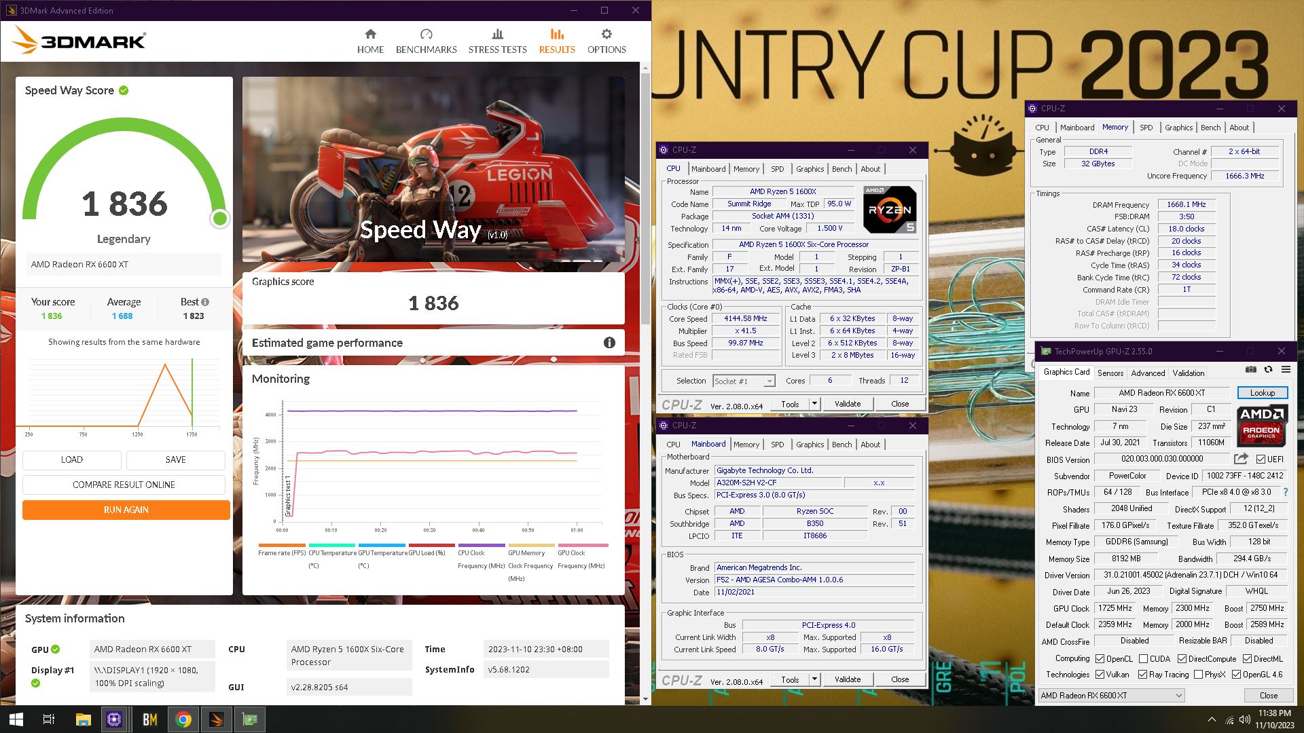Click the Estimated game performance info icon
Screen dimensions: 1304x733
(x=609, y=343)
